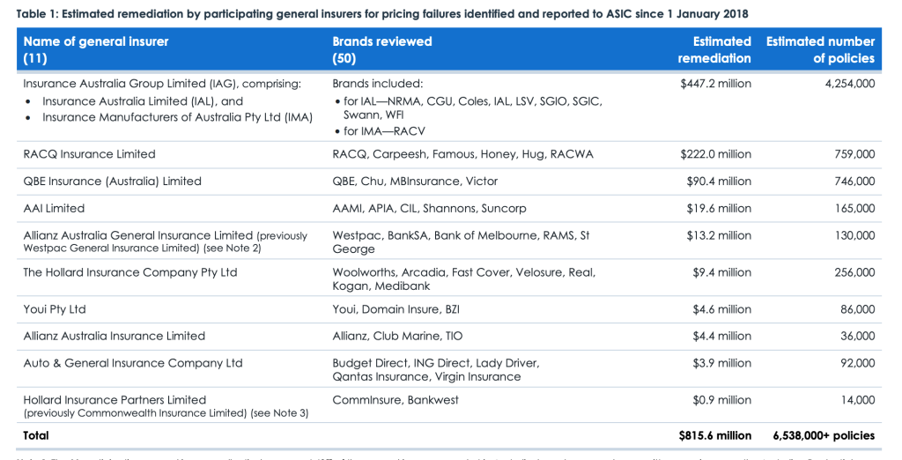Click the 'Brands reviewed' column header
The width and height of the screenshot is (902, 460).
382,41
